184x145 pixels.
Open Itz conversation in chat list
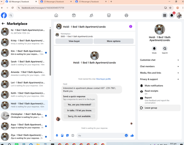[x=24, y=31]
